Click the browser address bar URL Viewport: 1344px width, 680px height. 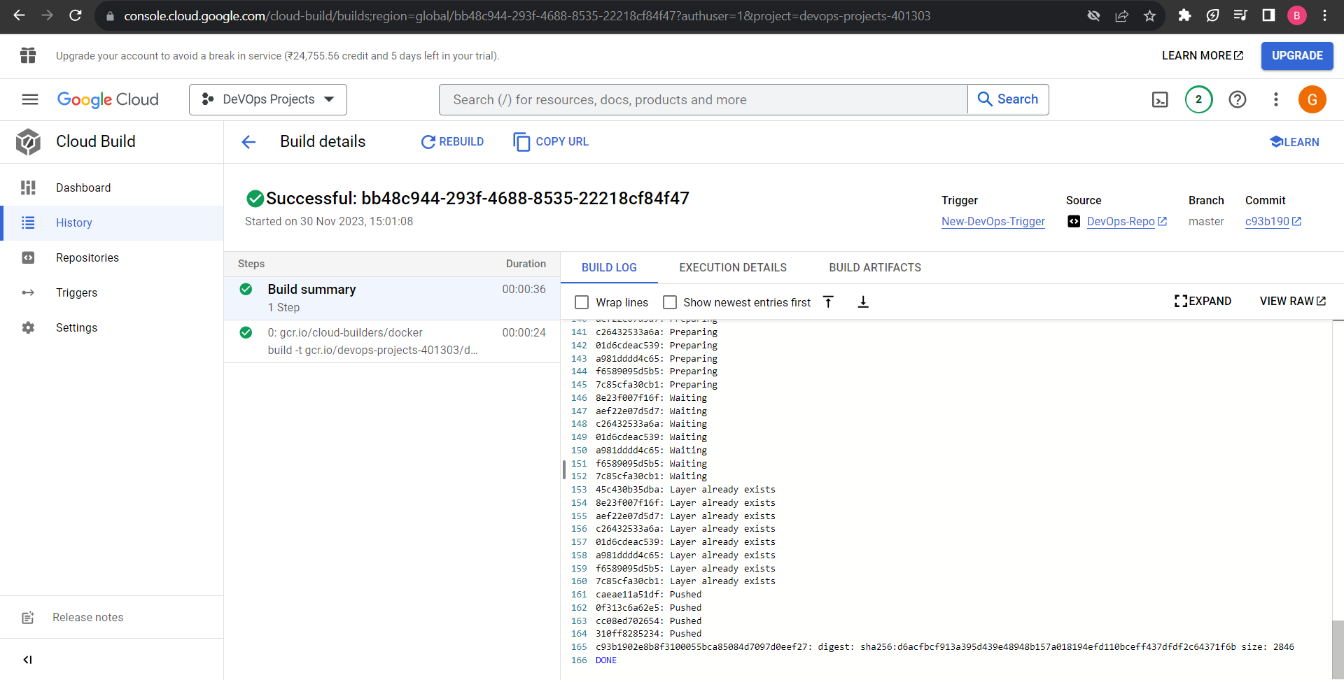[x=526, y=15]
